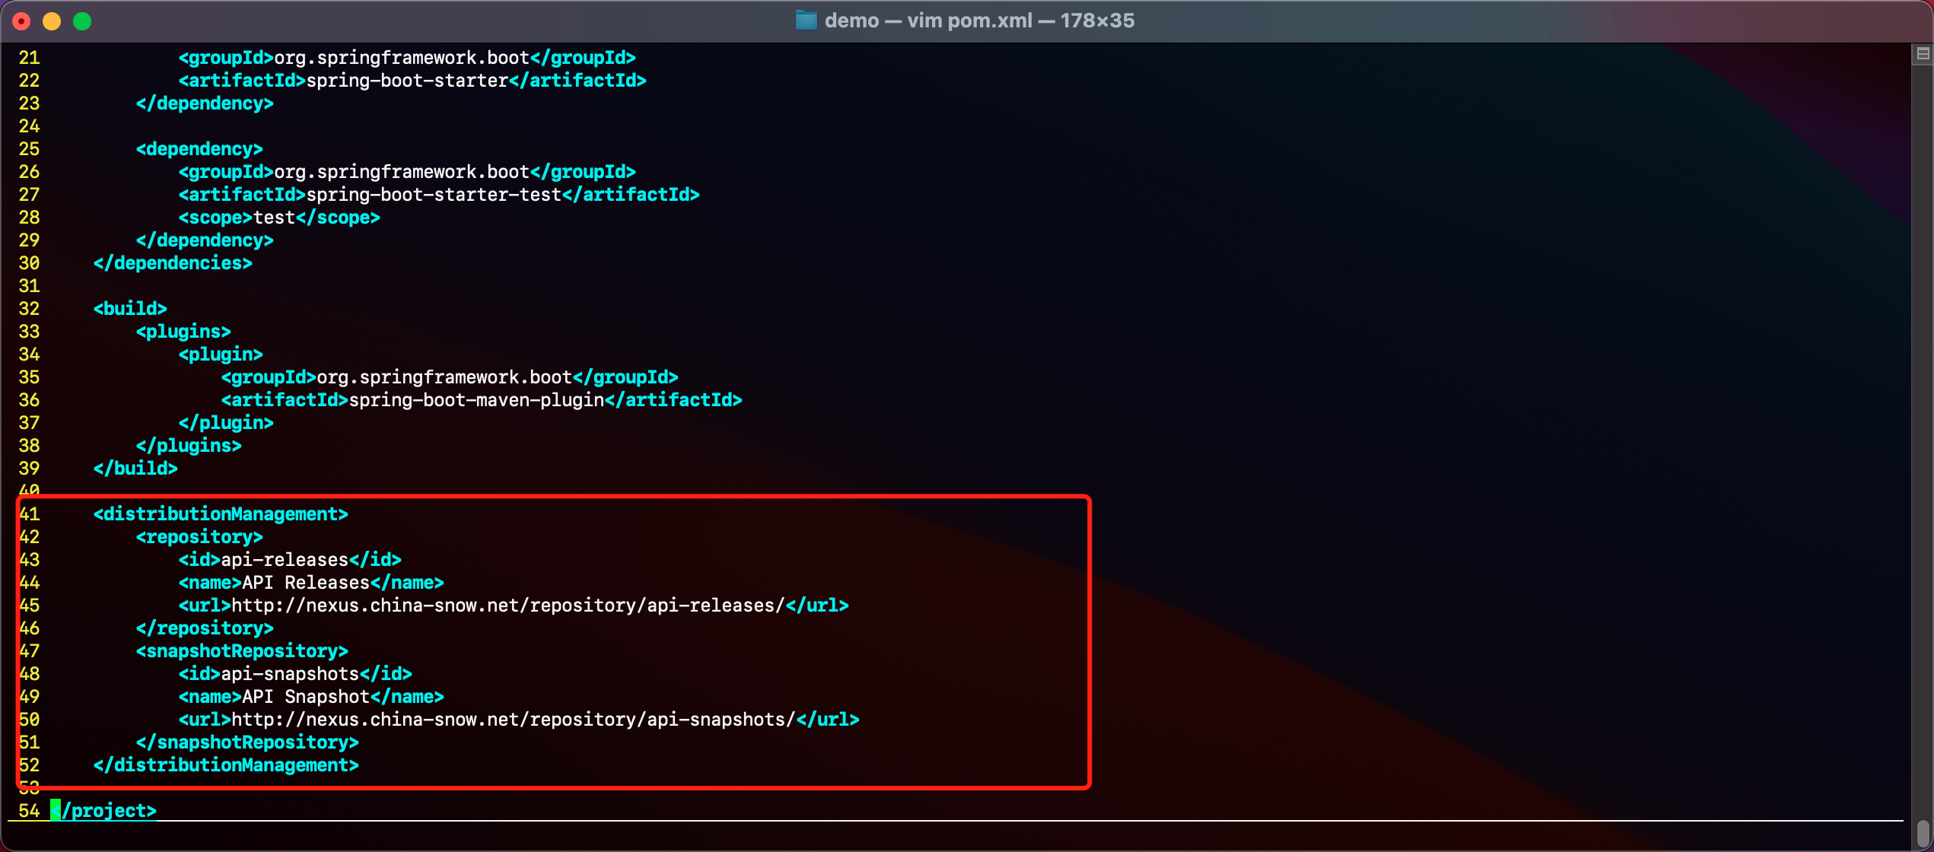Screen dimensions: 1934x852
Task: Click the id api-releases on line 43
Action: 290,560
